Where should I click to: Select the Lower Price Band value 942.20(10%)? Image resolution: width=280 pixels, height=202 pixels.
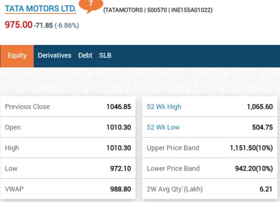pos(253,168)
